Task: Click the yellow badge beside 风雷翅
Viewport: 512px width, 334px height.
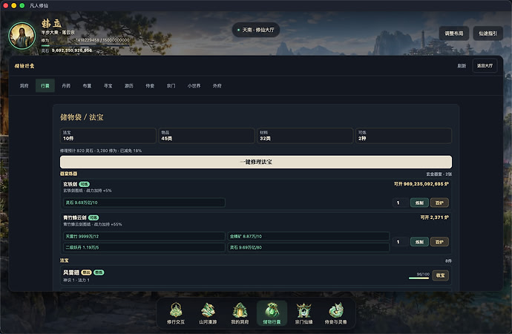Action: [x=86, y=272]
